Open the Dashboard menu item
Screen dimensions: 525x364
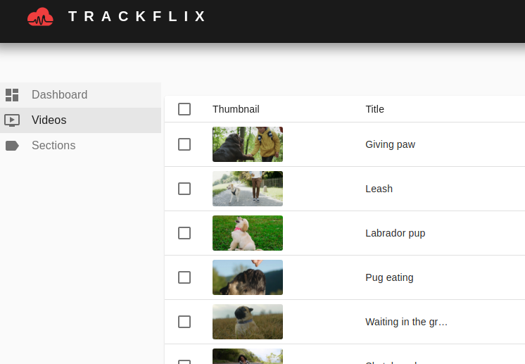[x=80, y=95]
